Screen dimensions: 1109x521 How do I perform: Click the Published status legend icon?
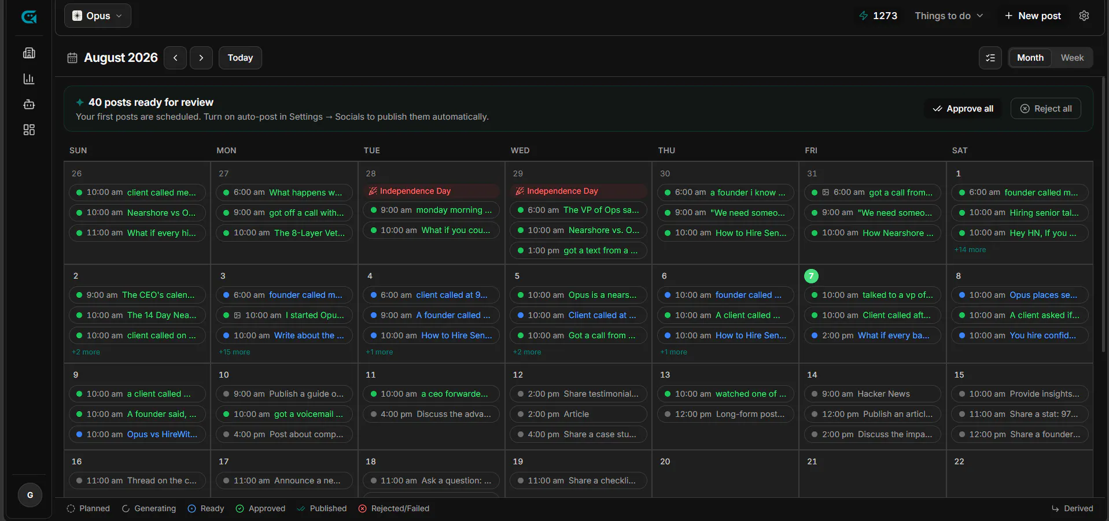(x=301, y=509)
